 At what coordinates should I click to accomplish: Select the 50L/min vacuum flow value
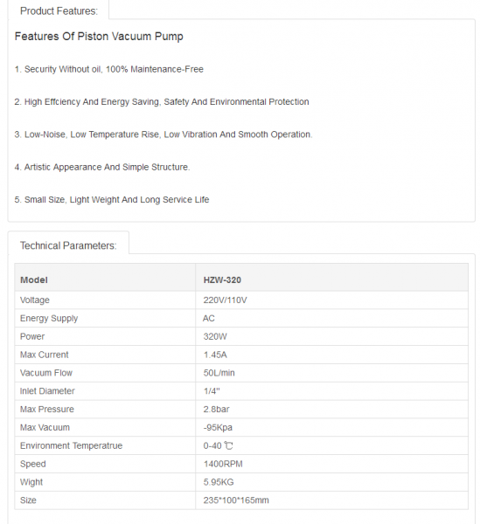tap(219, 373)
